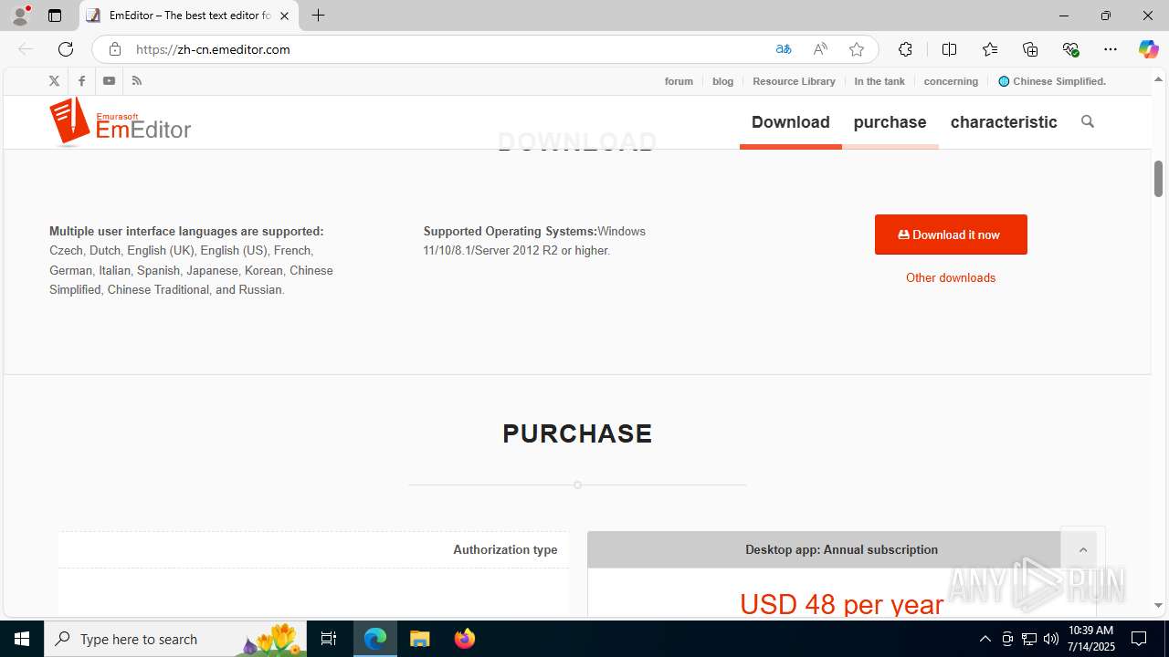This screenshot has width=1169, height=657.
Task: Reload the current page
Action: tap(66, 49)
